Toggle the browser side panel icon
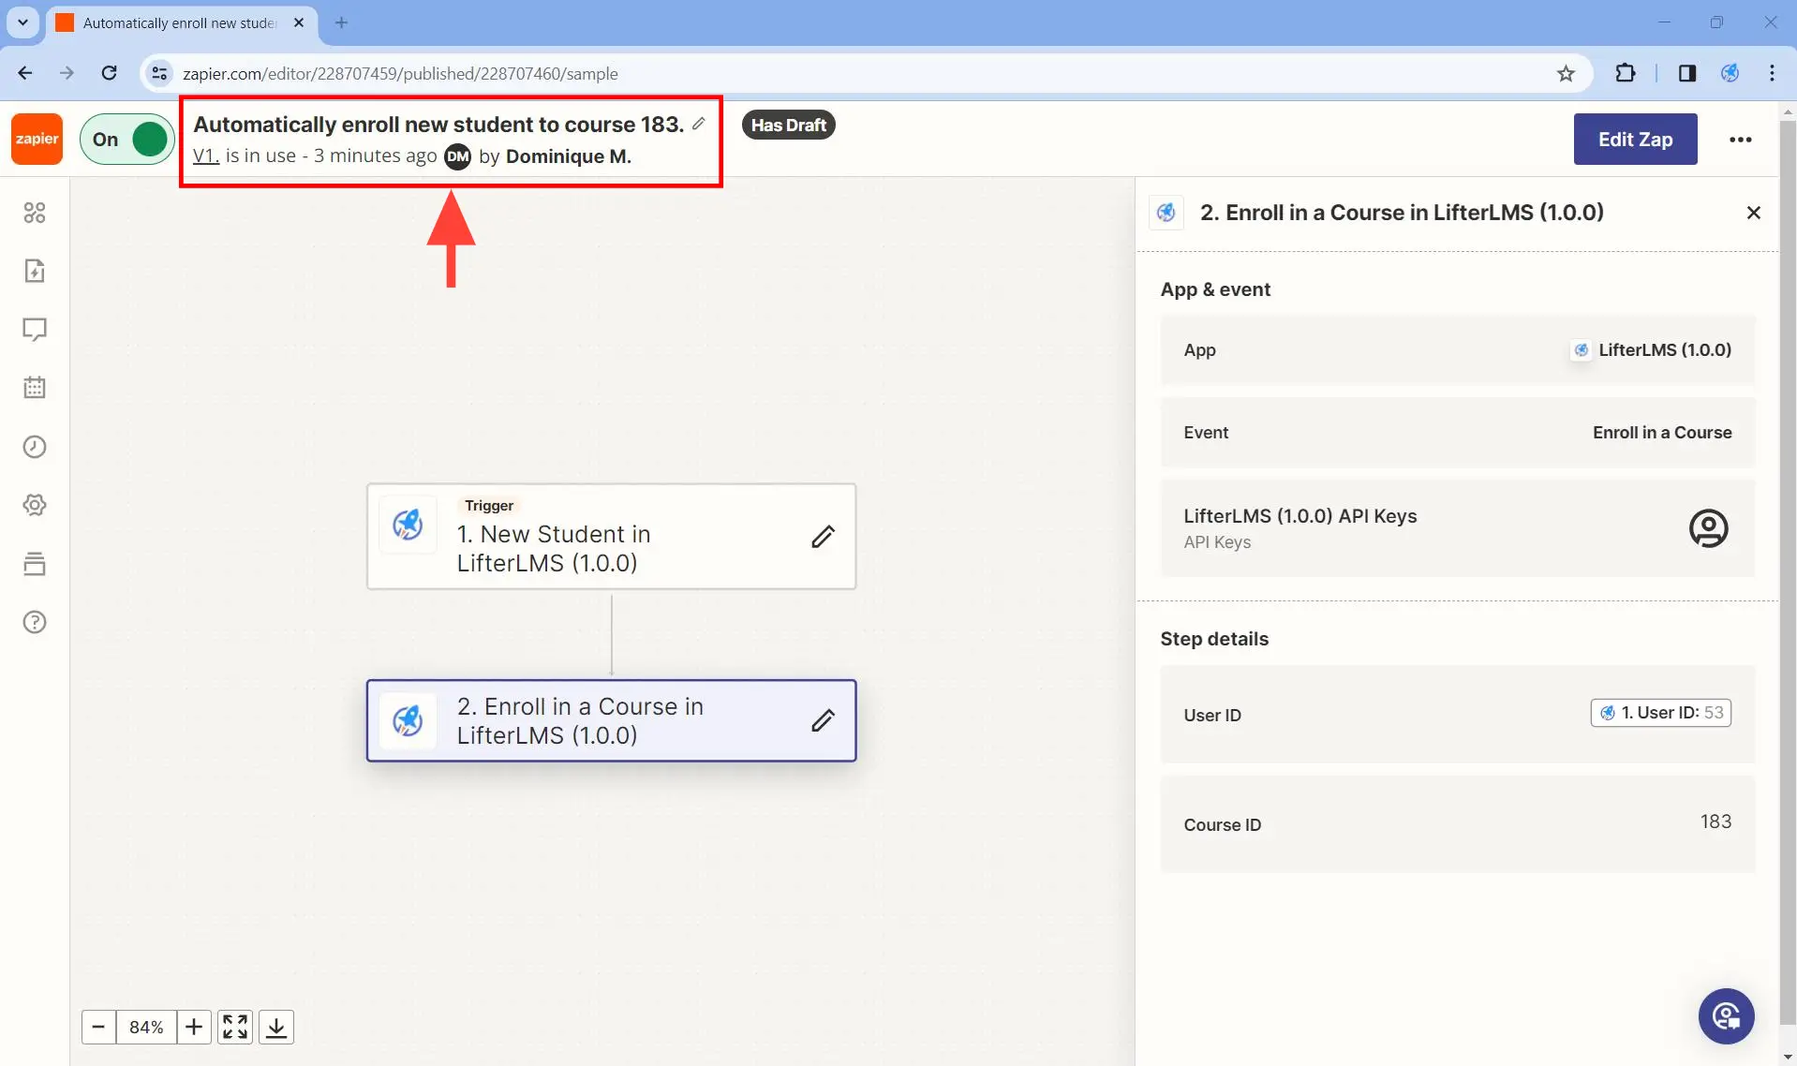 coord(1686,73)
